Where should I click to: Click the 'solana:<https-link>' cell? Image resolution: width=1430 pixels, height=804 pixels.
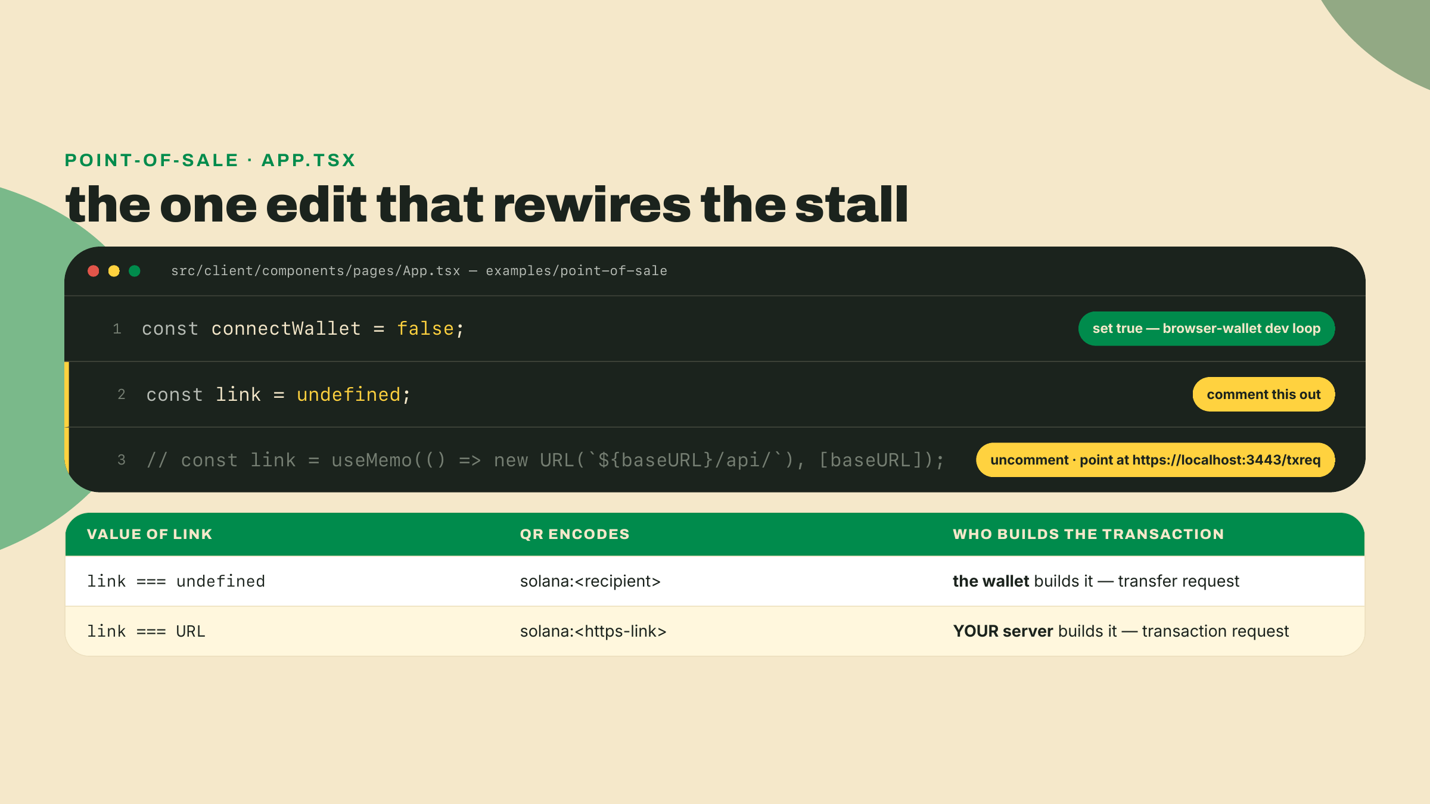[593, 631]
